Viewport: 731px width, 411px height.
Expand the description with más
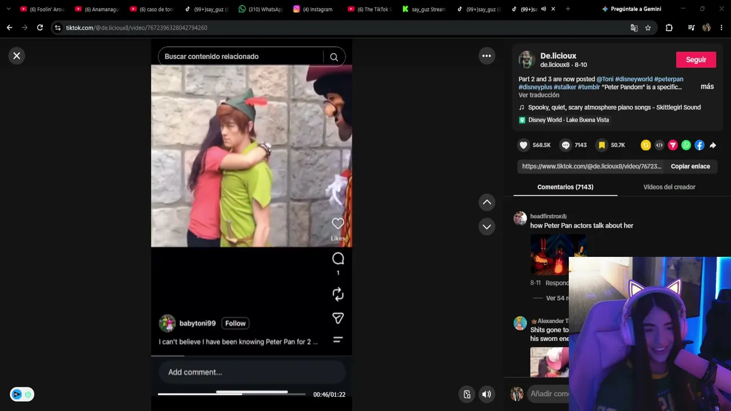(x=707, y=87)
